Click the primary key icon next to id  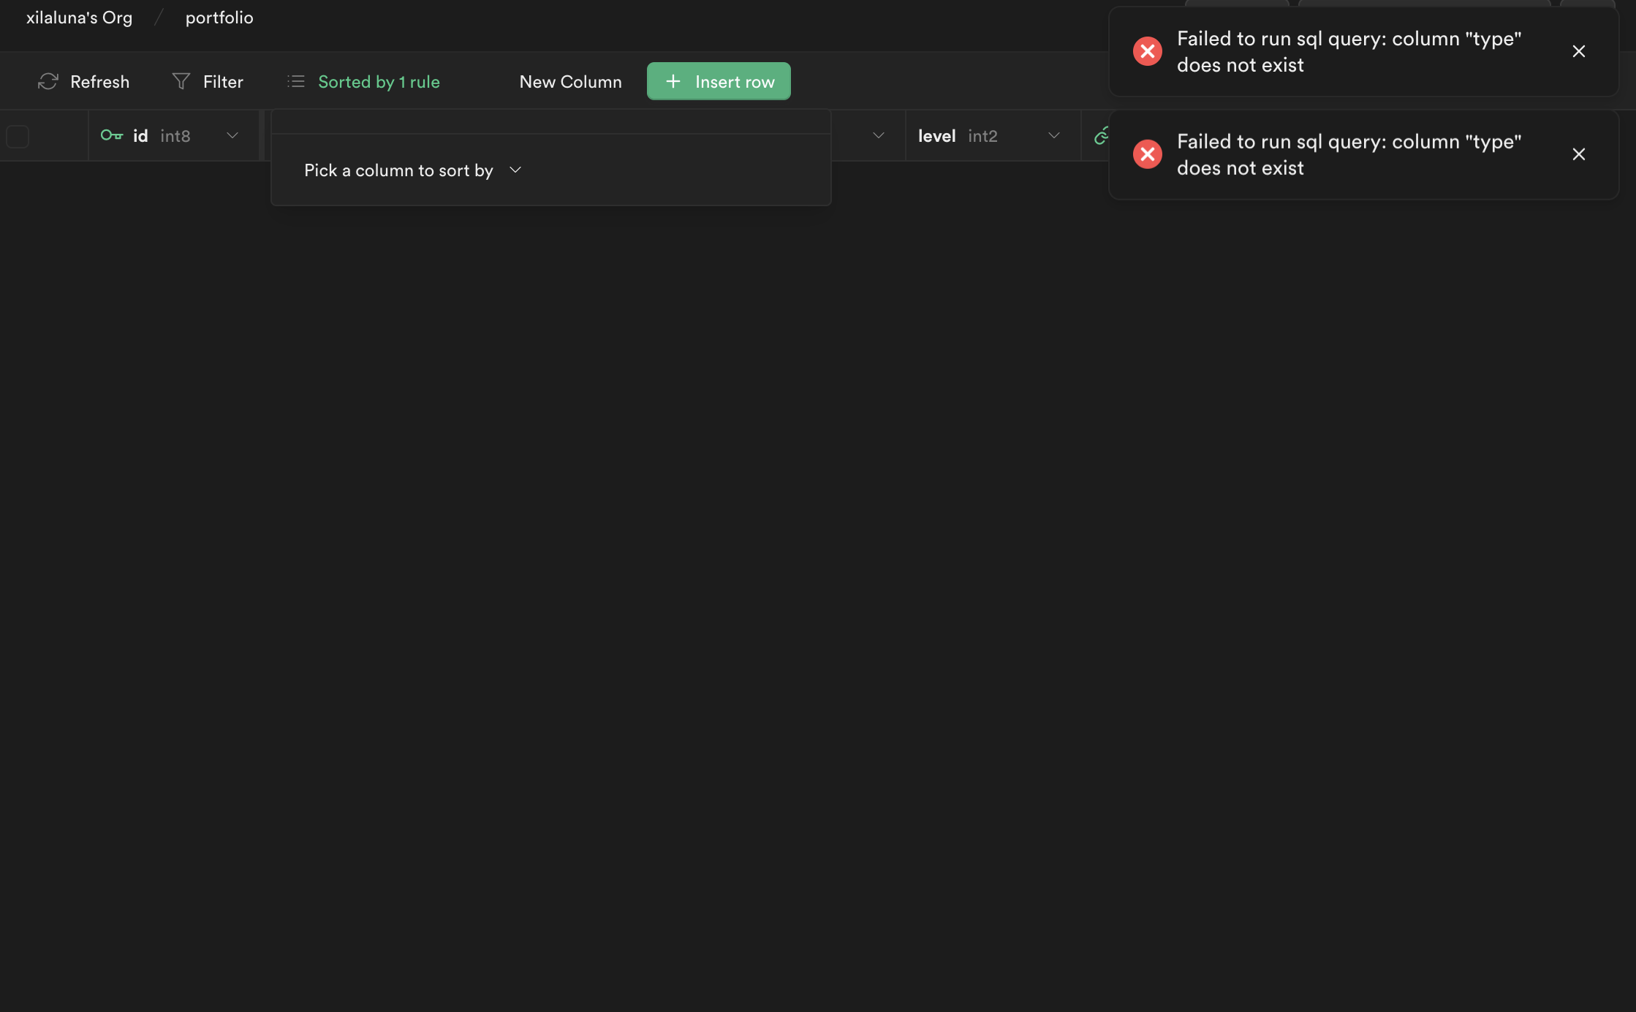pos(112,135)
